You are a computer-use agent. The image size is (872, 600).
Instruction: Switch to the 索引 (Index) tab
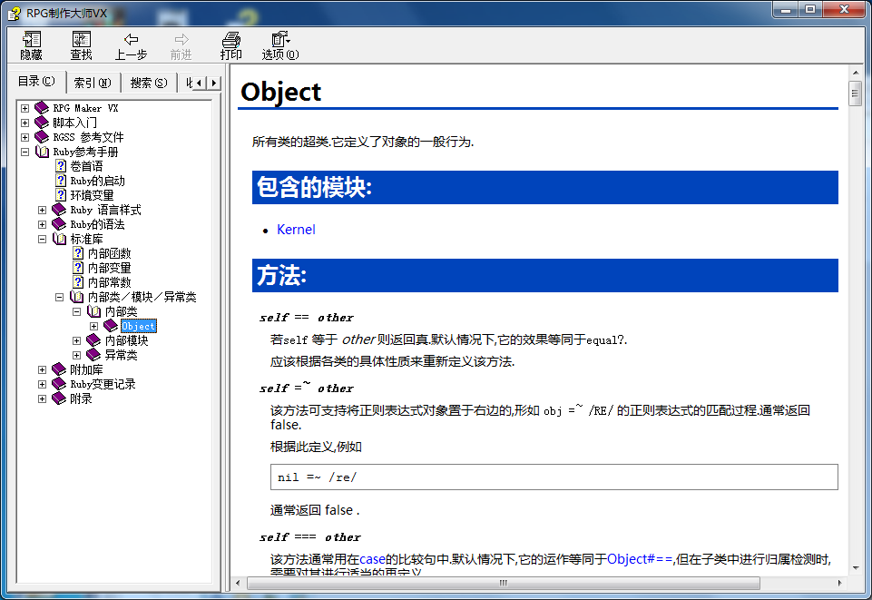(93, 83)
